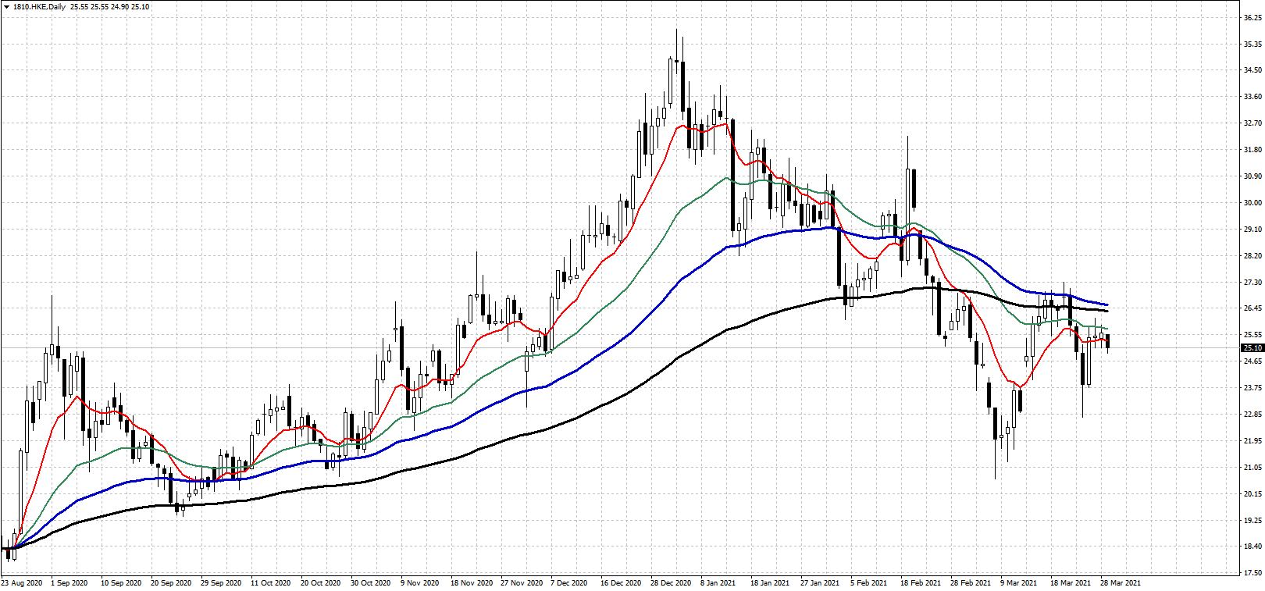This screenshot has width=1265, height=591.
Task: Select the 1 Sep 2020 date marker
Action: (69, 583)
